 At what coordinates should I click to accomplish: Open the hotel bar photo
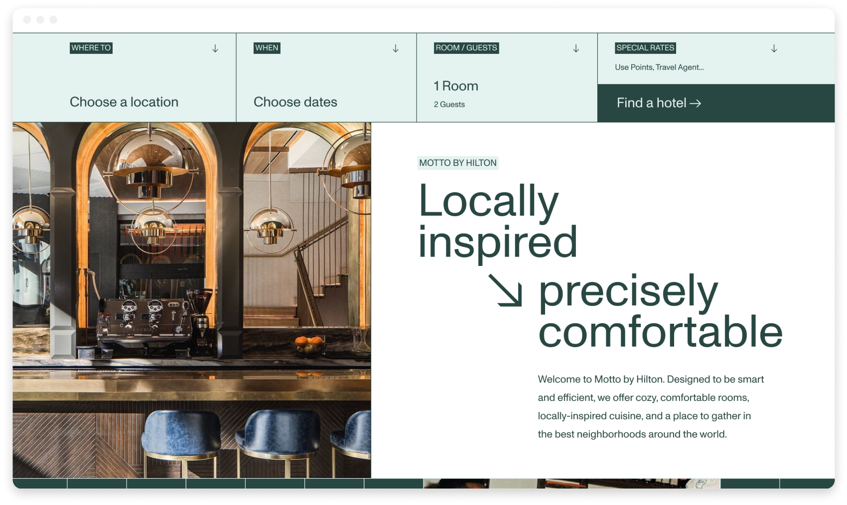pos(192,300)
